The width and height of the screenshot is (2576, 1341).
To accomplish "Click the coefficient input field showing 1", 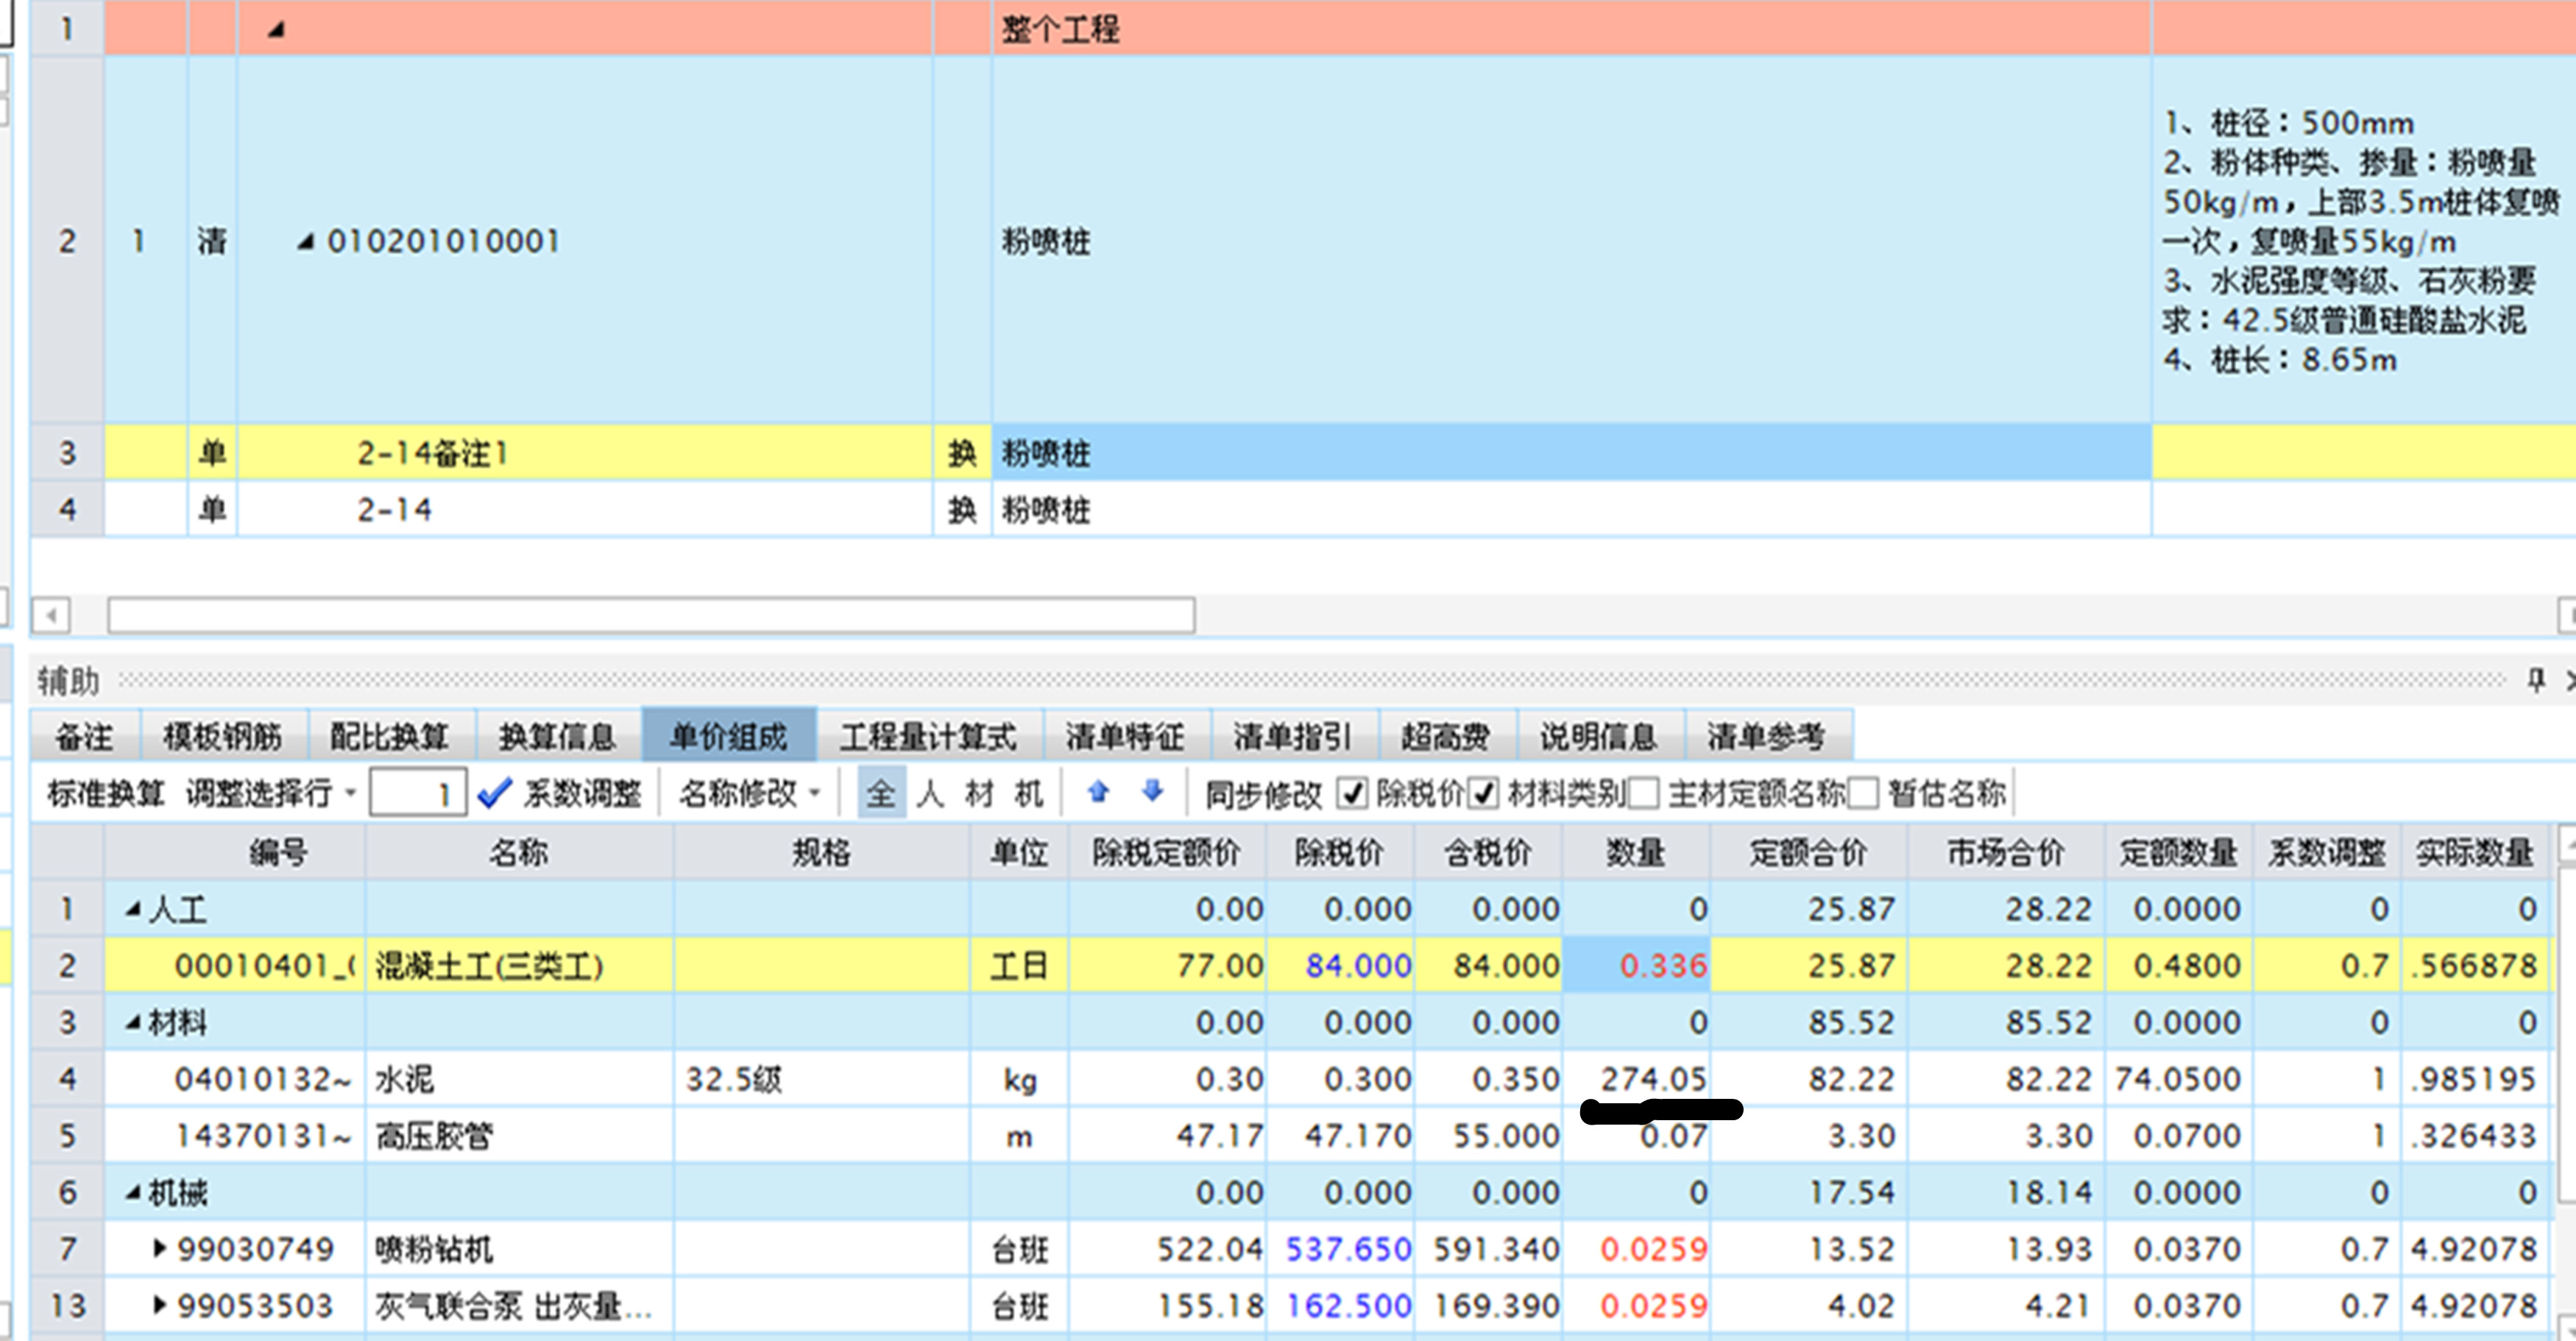I will [x=417, y=793].
